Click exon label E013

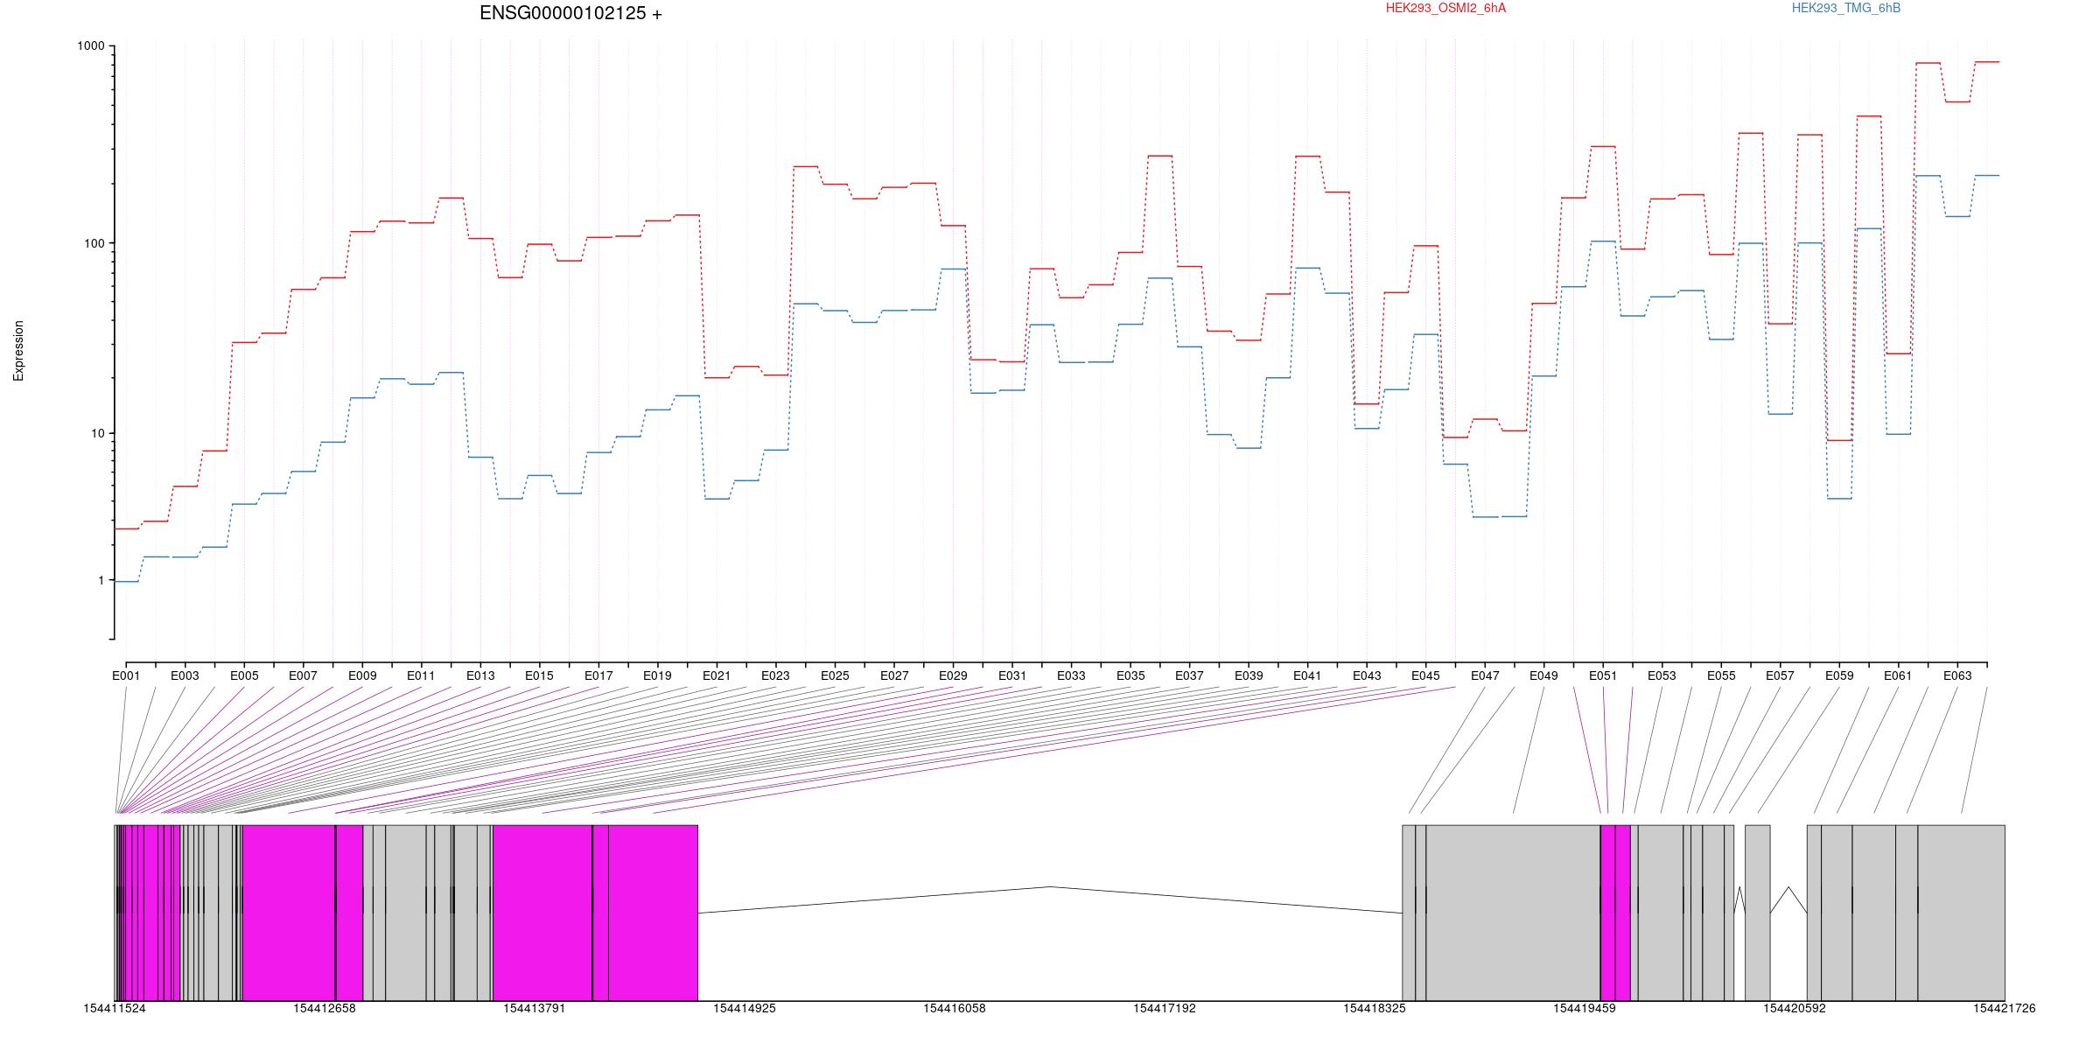[x=480, y=675]
